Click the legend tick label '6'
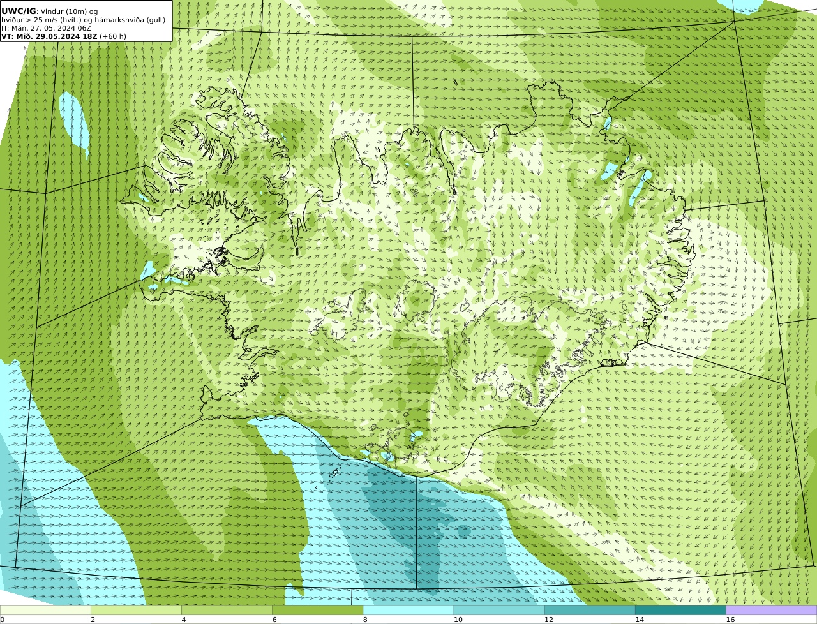 pos(274,620)
